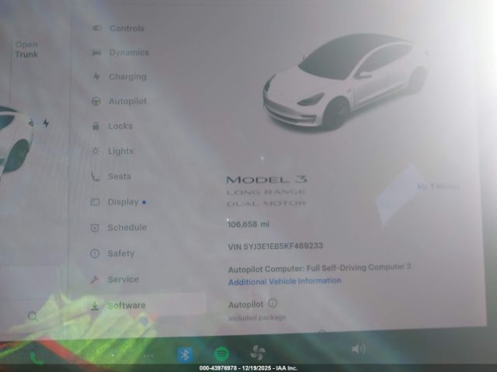The image size is (497, 372).
Task: Click the Service wrench icon
Action: (95, 280)
